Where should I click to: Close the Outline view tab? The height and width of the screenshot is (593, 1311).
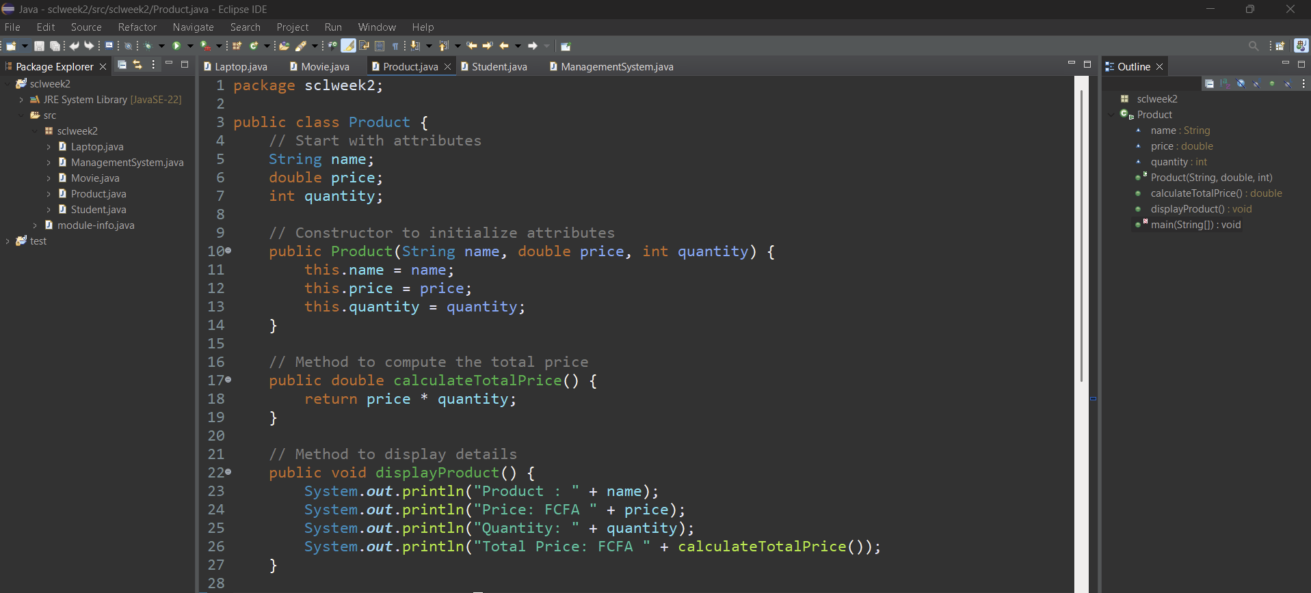(1159, 66)
